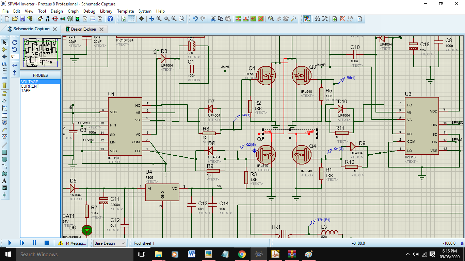Image resolution: width=465 pixels, height=261 pixels.
Task: Close the Schematic Capture tab
Action: 55,29
